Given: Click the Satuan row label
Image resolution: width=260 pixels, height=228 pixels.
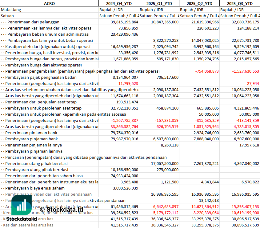Looking at the screenshot, I should point(7,16).
